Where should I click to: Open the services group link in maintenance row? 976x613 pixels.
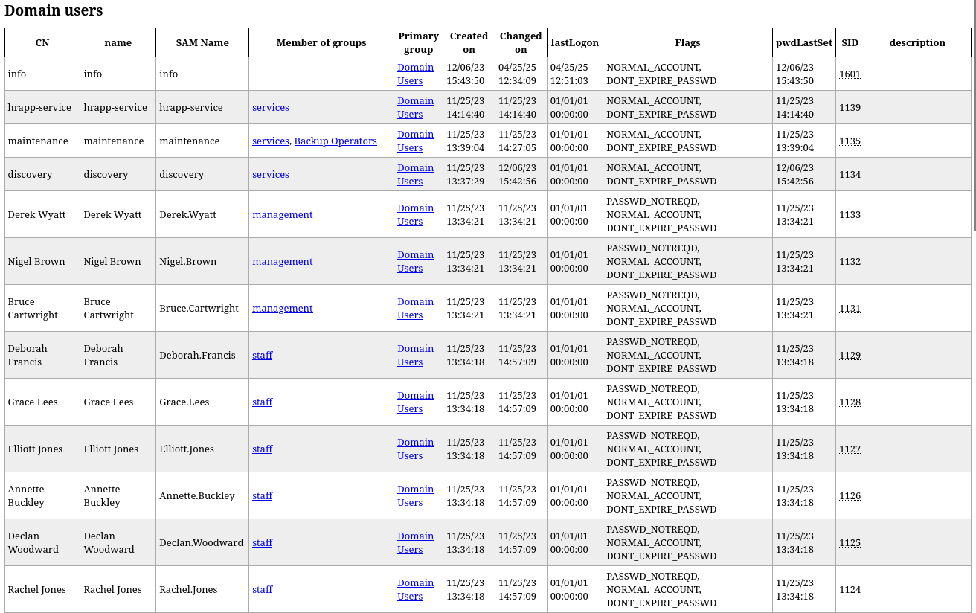(x=271, y=141)
